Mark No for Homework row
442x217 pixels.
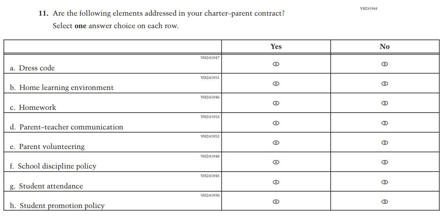385,103
